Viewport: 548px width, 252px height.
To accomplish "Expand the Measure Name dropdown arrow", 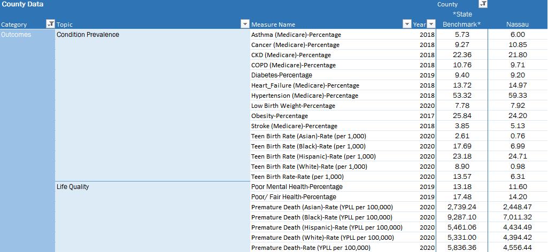I will [x=407, y=24].
